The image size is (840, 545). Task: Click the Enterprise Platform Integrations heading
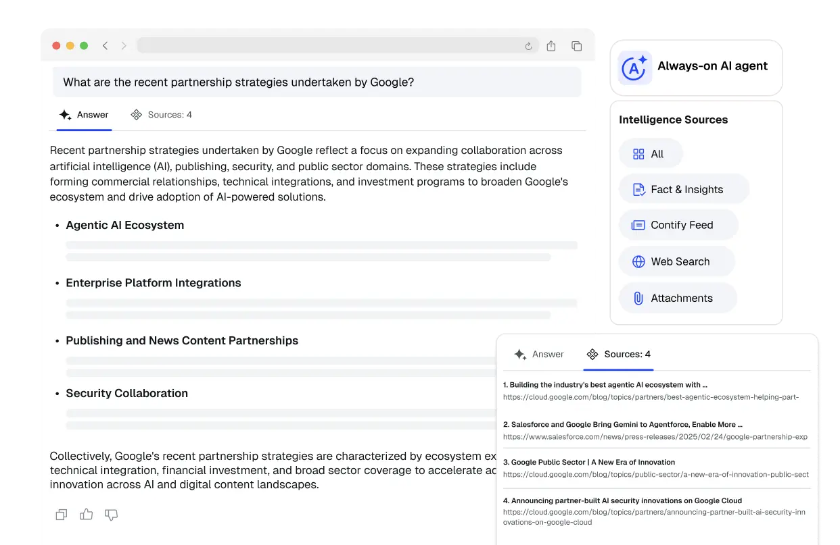tap(154, 283)
